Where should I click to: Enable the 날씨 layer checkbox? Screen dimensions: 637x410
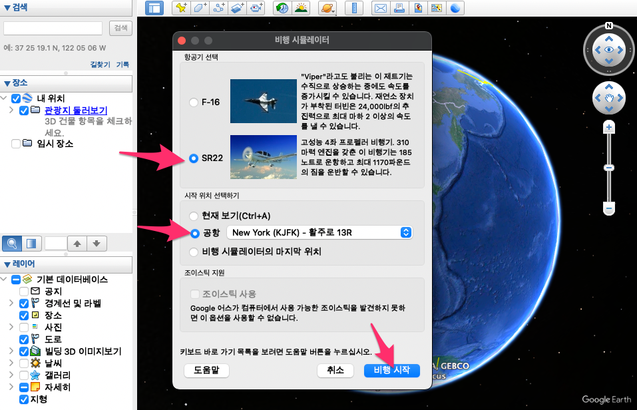pos(24,363)
